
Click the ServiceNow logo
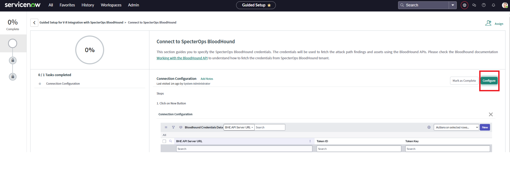pos(22,5)
